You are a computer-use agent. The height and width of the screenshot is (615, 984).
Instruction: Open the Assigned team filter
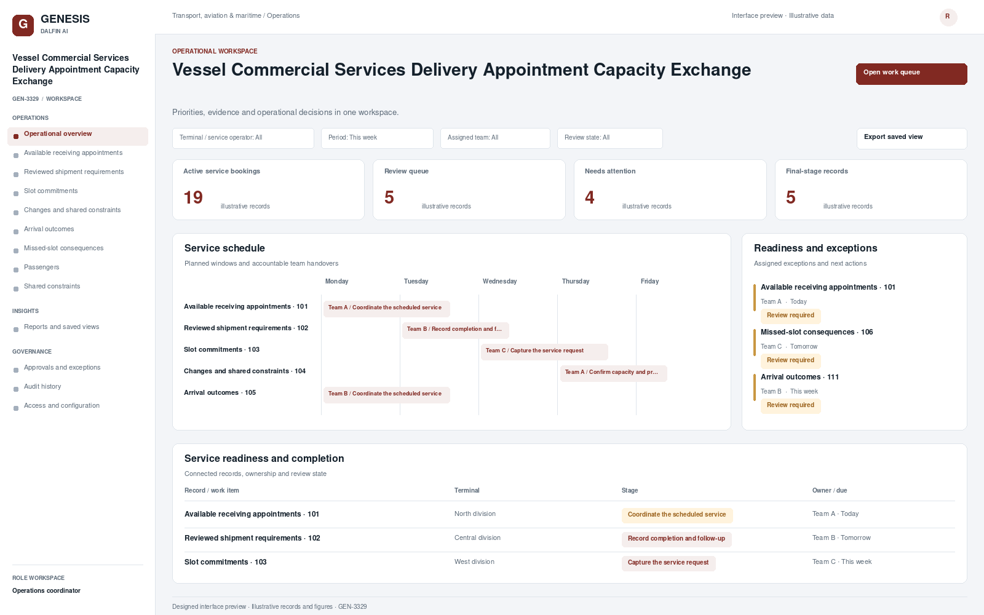495,138
